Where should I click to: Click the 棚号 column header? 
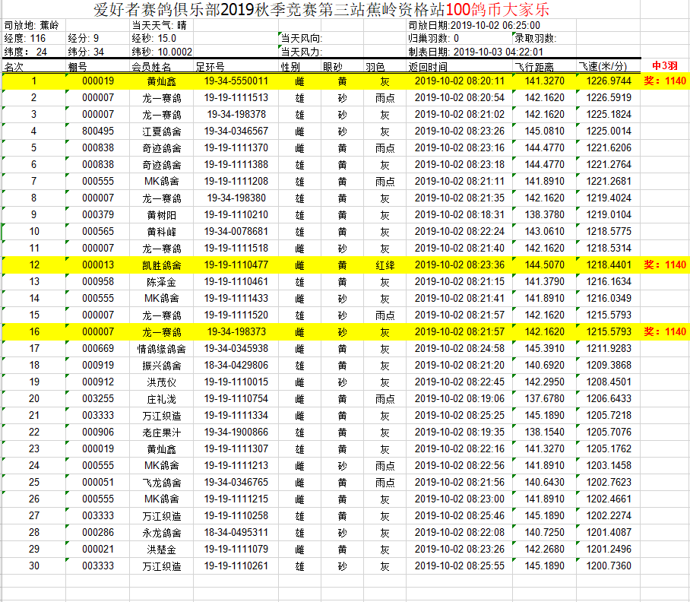click(78, 67)
